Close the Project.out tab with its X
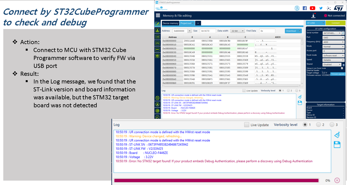 [193, 23]
